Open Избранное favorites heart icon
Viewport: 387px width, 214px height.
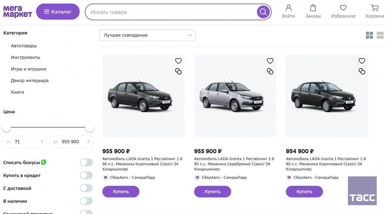[343, 8]
